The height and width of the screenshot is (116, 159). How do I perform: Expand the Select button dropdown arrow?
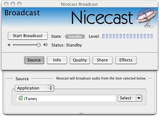tap(139, 98)
